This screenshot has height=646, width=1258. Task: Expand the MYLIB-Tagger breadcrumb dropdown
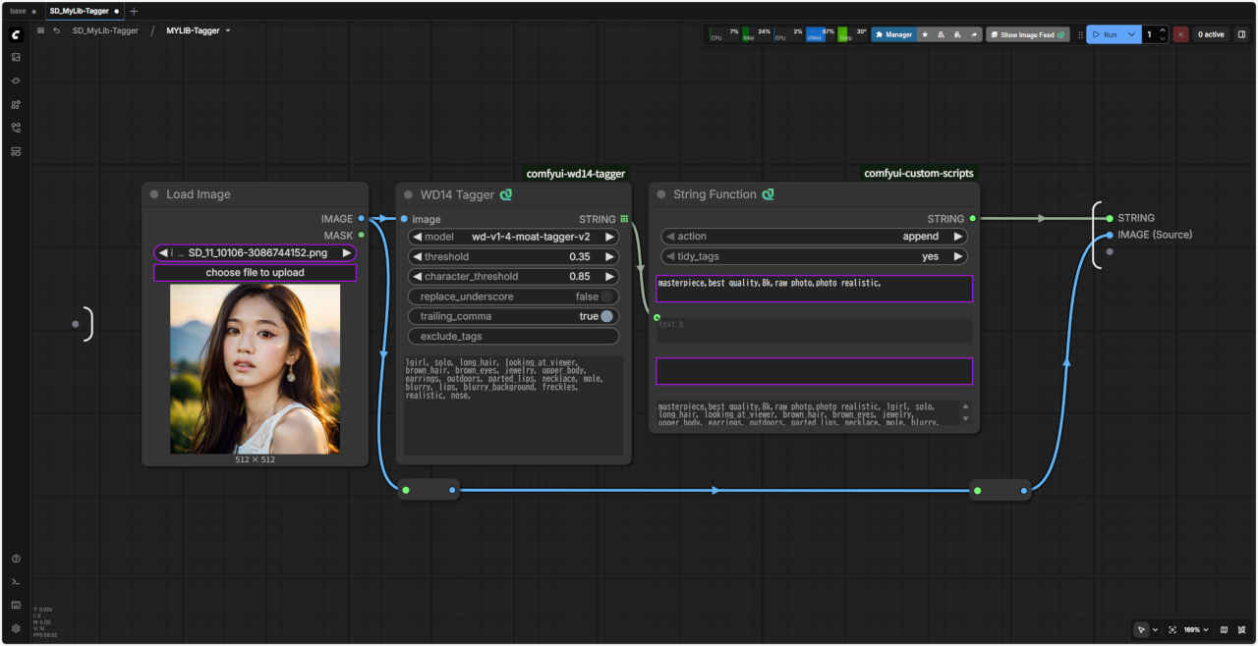(228, 30)
